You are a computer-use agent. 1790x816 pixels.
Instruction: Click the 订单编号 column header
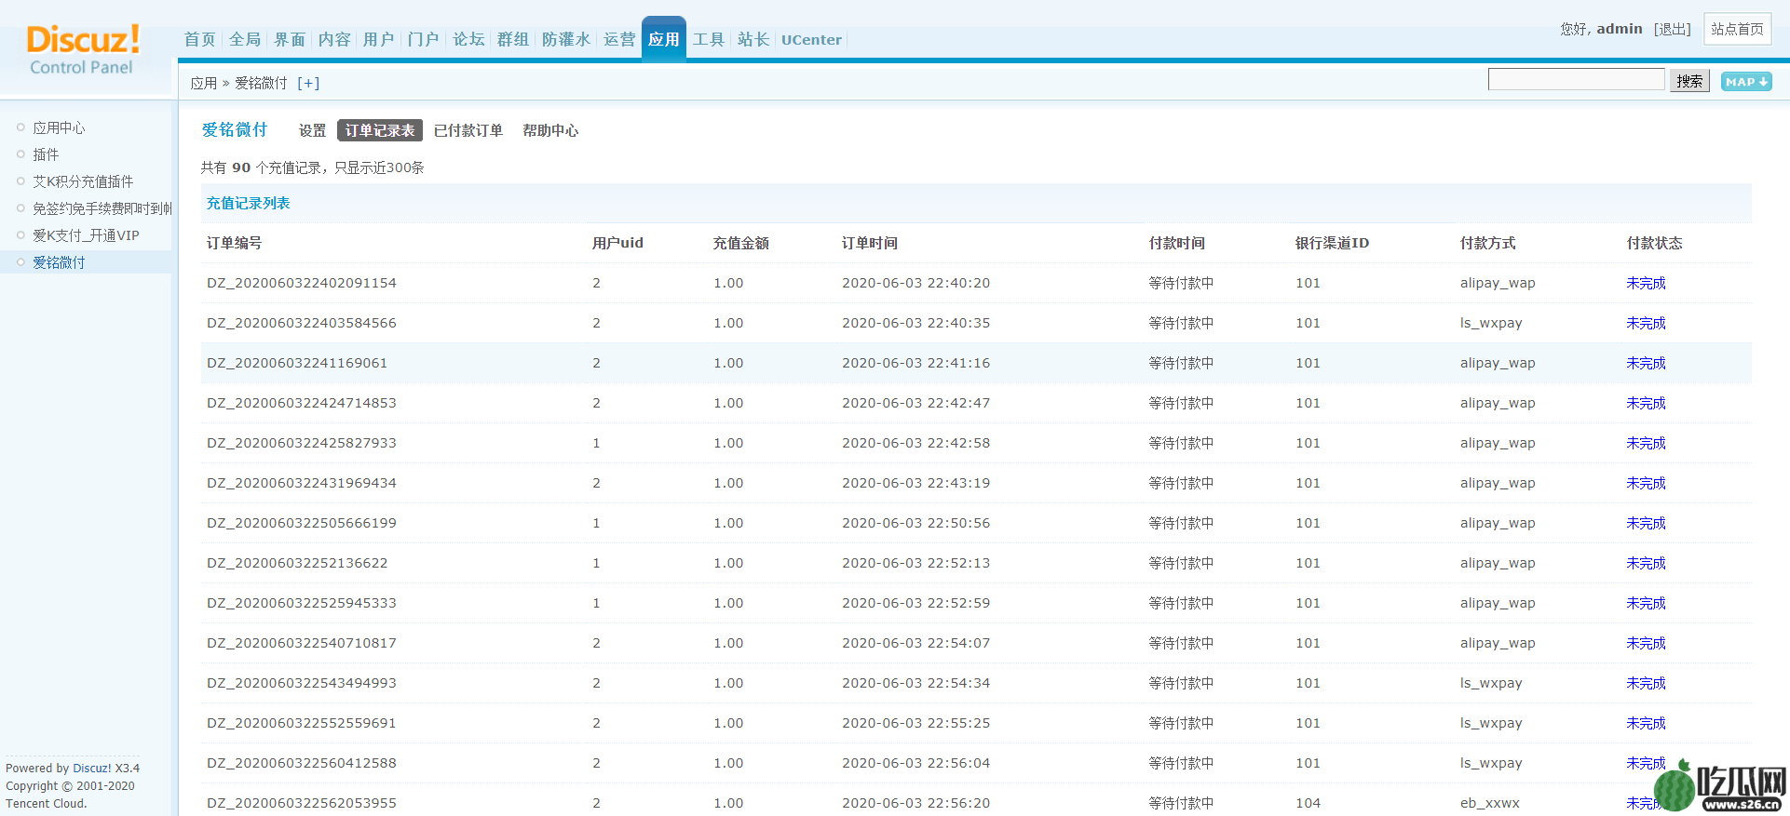point(235,243)
